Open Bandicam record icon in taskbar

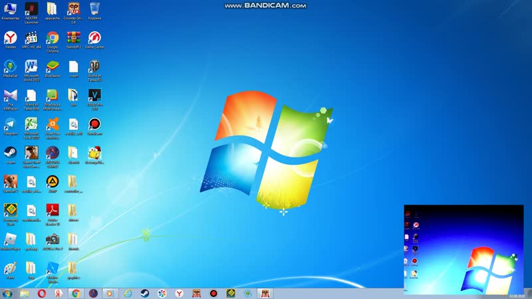[213, 294]
